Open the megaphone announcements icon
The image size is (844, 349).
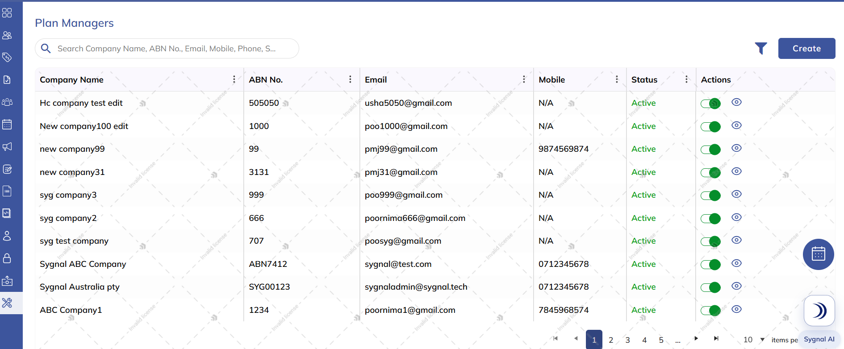[x=7, y=147]
